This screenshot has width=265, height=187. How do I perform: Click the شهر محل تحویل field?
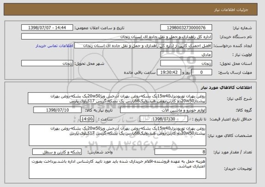click(x=47, y=63)
